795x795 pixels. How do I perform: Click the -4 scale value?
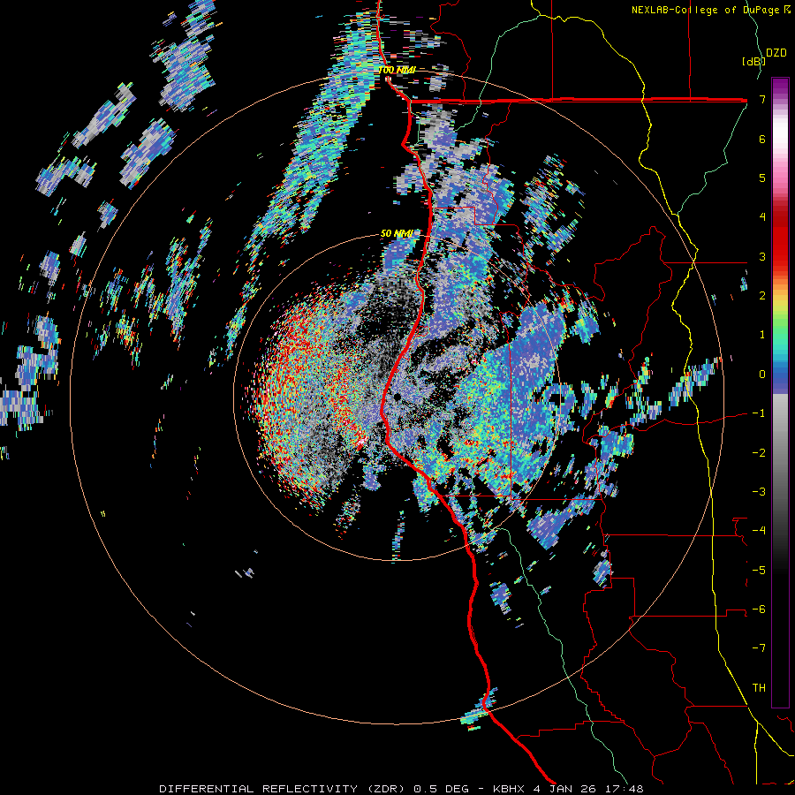point(759,531)
